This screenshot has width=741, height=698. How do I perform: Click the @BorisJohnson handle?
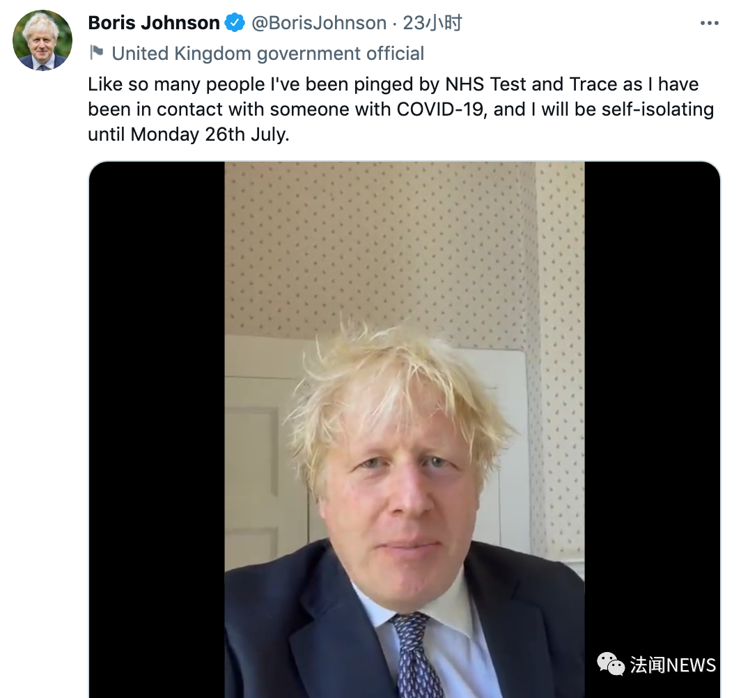[318, 23]
